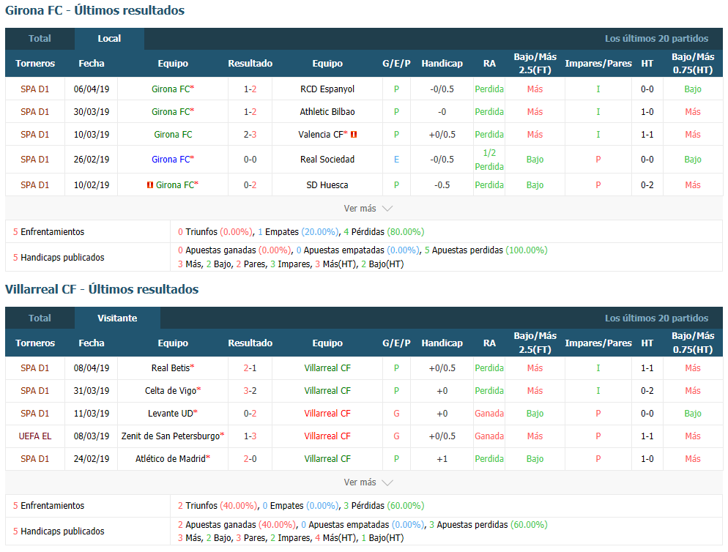The height and width of the screenshot is (552, 728).
Task: Click '4 Pérdidas (80.00%)' in Girona summary
Action: (384, 231)
